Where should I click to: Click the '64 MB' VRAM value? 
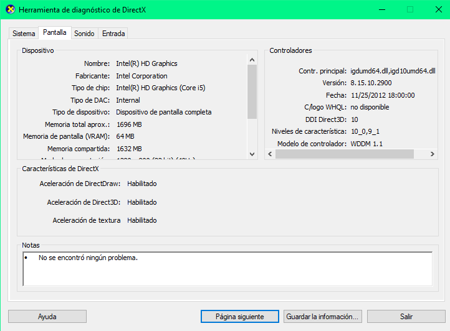(x=125, y=136)
